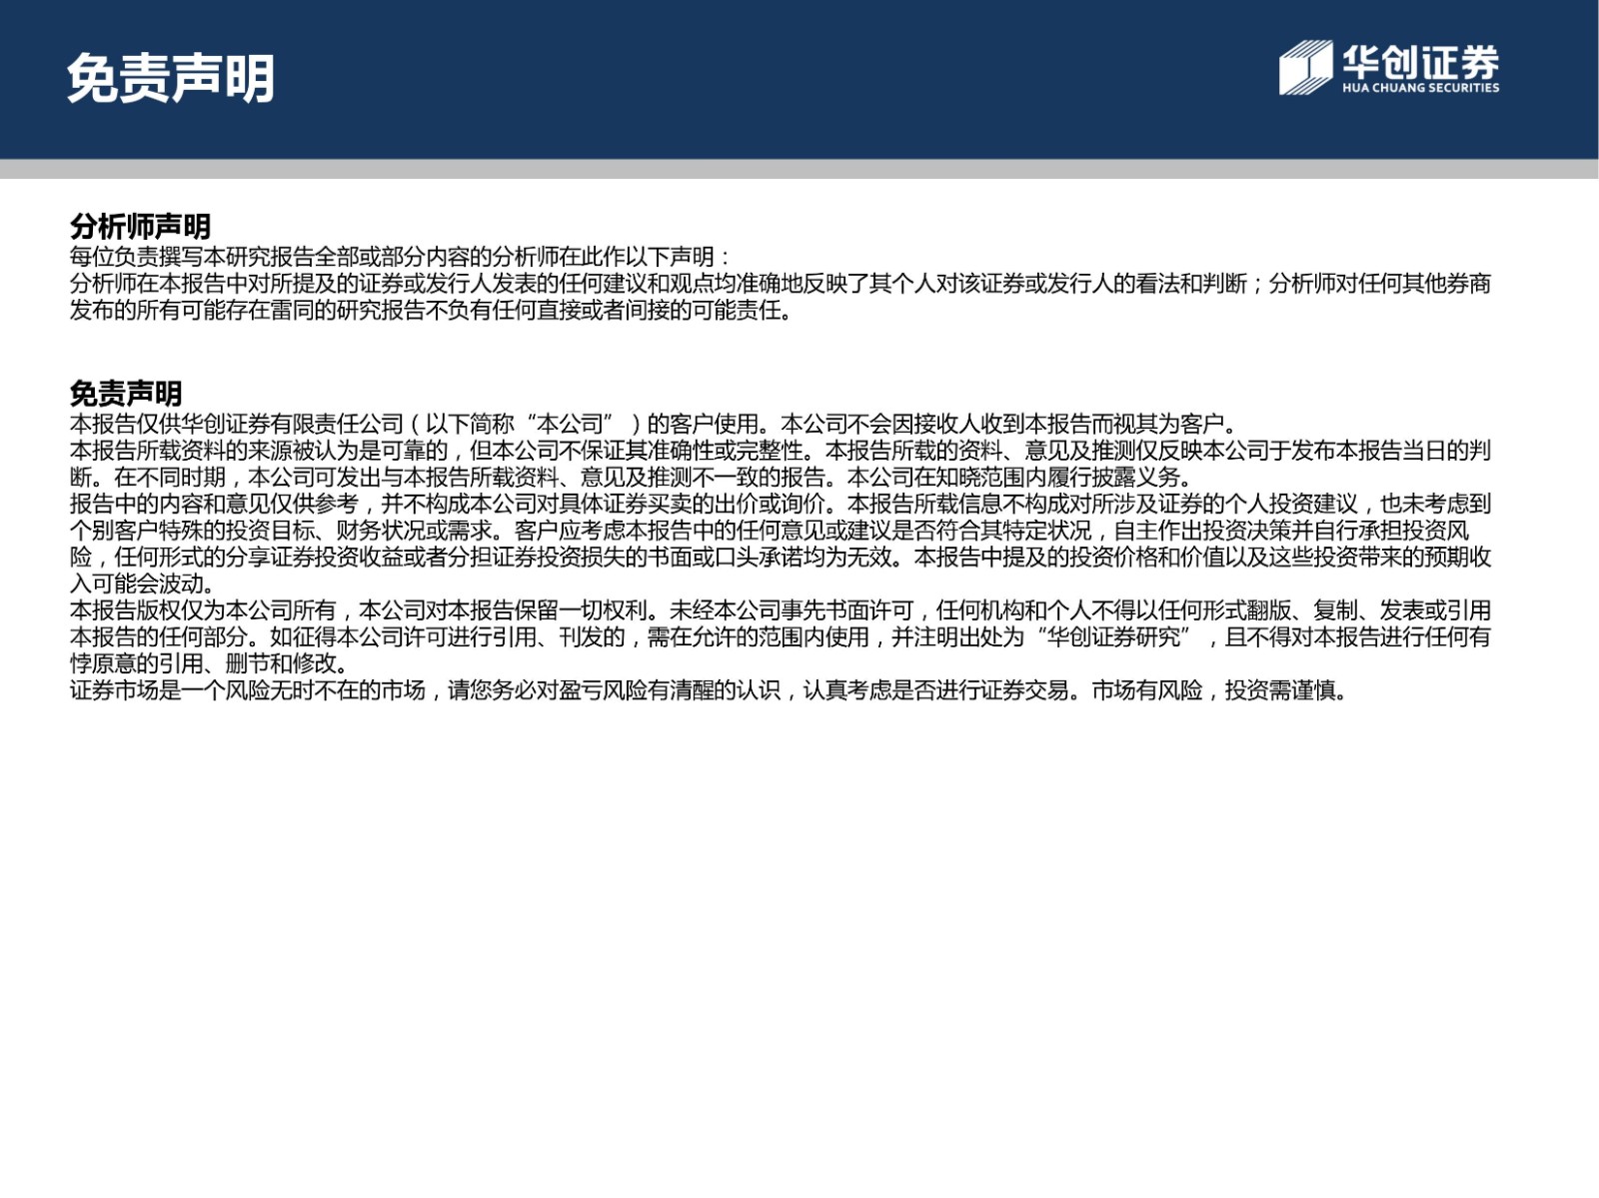Click the HUA CHUANG SECURITIES English caption
1599x1198 pixels.
tap(1420, 88)
